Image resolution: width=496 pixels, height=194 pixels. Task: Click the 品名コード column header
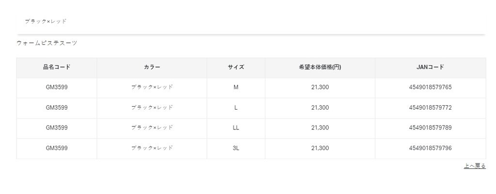[x=57, y=67]
